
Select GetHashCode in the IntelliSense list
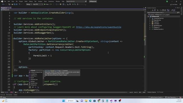(36, 80)
